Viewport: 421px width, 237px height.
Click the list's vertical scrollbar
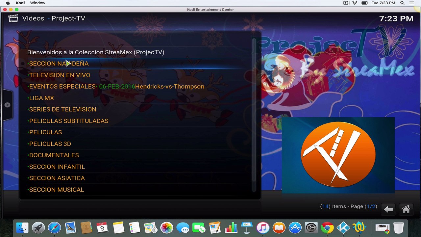pos(254,115)
